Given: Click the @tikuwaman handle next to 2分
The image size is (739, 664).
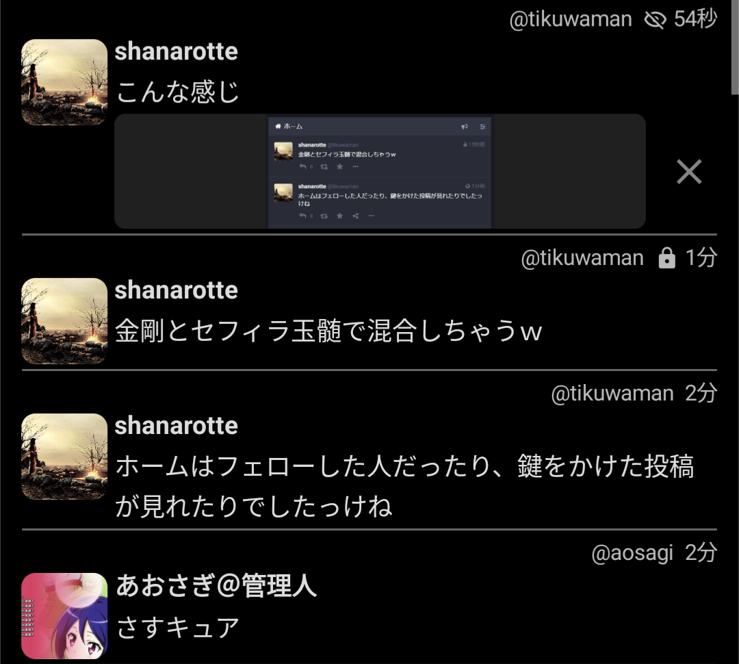Looking at the screenshot, I should (x=612, y=394).
